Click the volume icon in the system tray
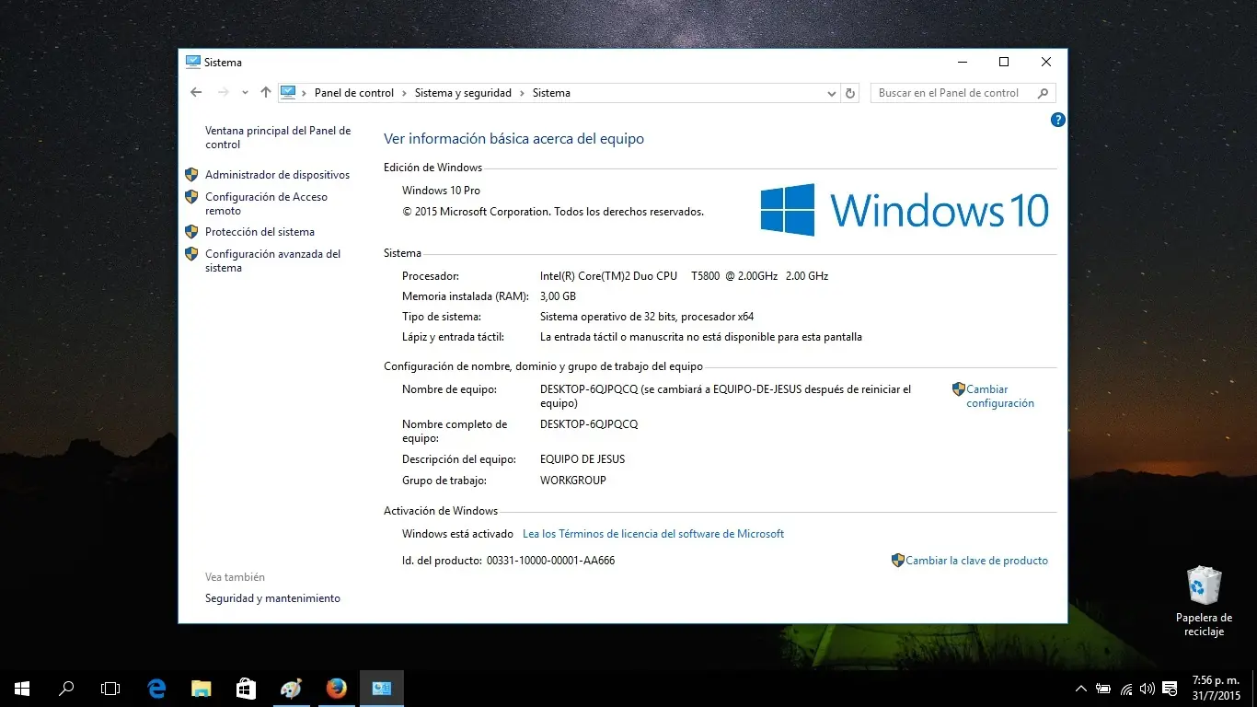This screenshot has width=1257, height=707. [1147, 688]
